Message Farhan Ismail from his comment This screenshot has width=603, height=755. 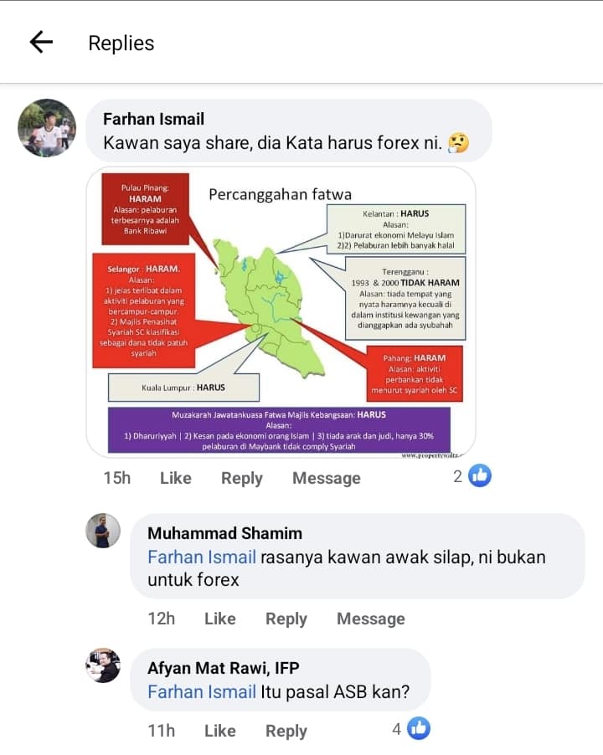click(327, 478)
